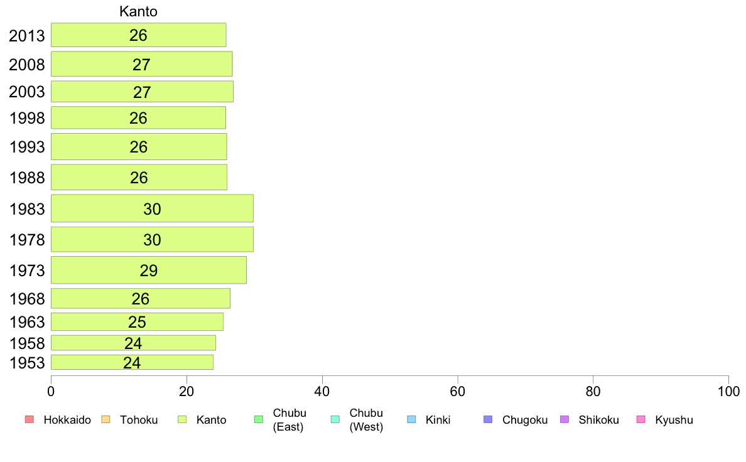Click the Kanto column header title
This screenshot has width=746, height=462.
click(x=138, y=11)
